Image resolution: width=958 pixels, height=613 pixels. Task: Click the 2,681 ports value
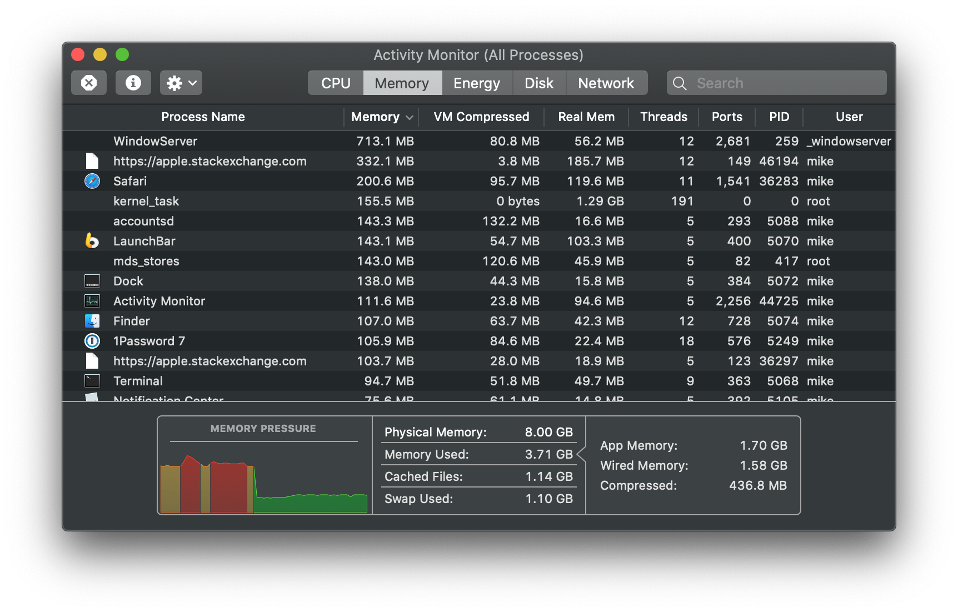point(733,141)
